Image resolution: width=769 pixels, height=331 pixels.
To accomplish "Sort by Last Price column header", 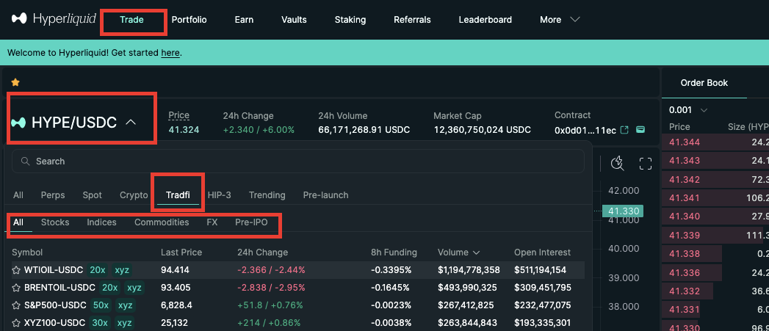I will pos(181,252).
